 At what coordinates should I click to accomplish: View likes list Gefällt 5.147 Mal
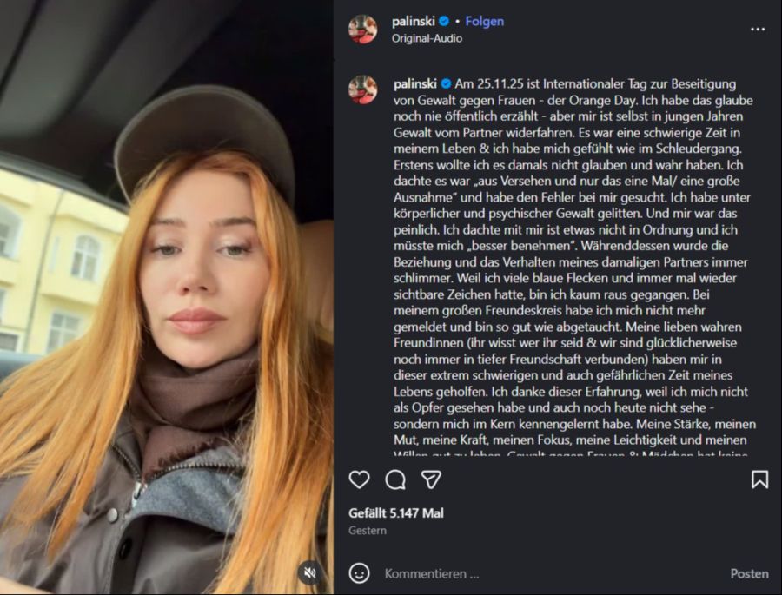coord(396,512)
